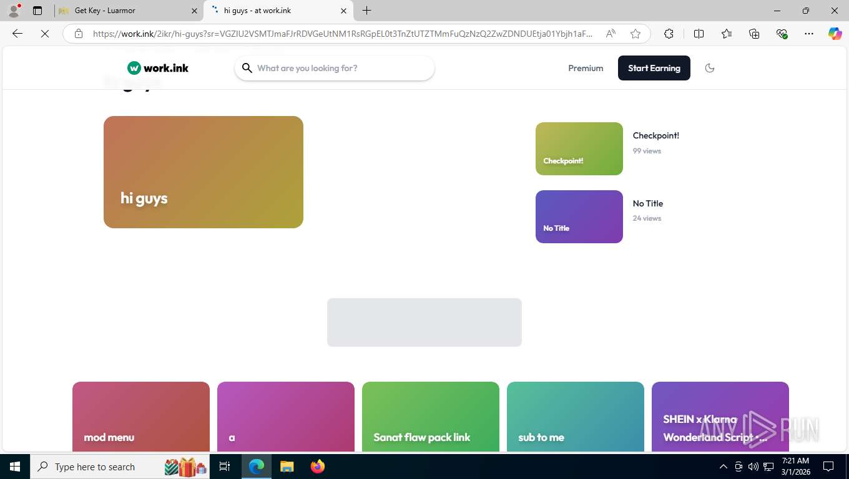
Task: Toggle split screen view
Action: coord(699,34)
